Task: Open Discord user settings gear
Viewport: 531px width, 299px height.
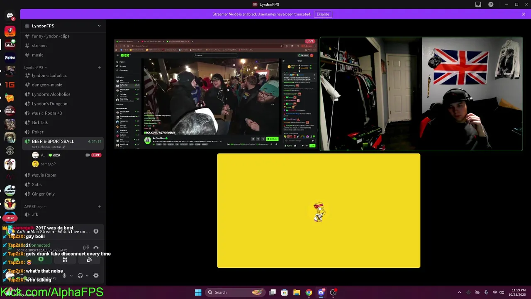Action: [x=96, y=275]
